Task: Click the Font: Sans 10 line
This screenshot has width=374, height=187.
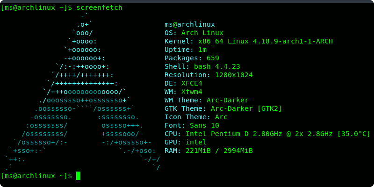Action: (x=192, y=125)
